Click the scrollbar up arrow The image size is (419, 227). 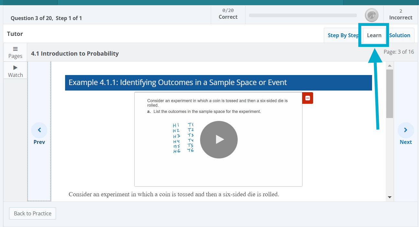click(x=390, y=66)
